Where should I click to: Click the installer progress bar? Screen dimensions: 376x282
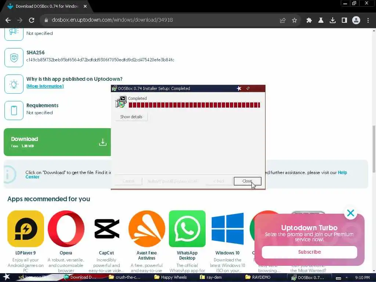pos(194,105)
